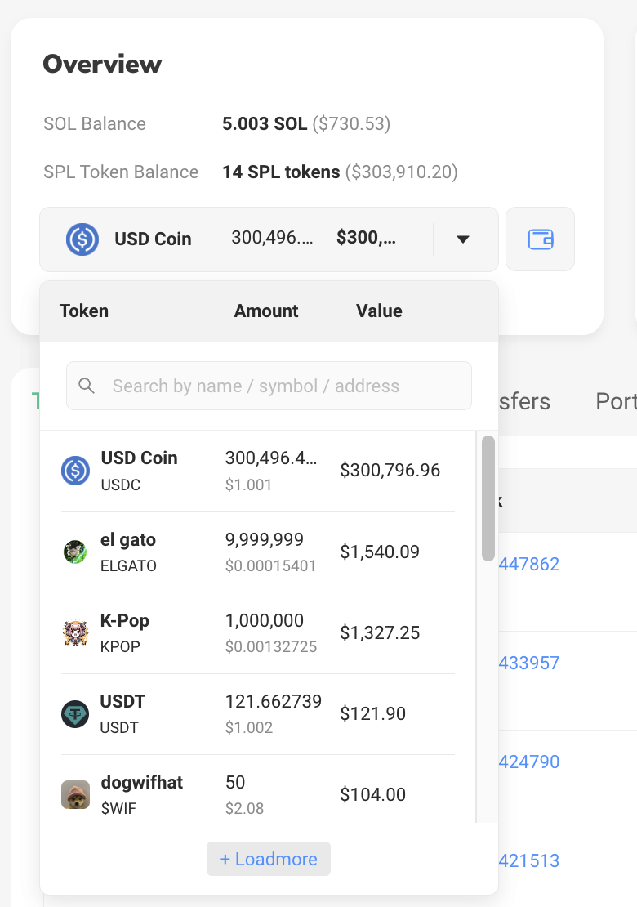Click the $0.00015401 price
Image resolution: width=637 pixels, height=907 pixels.
(x=270, y=565)
